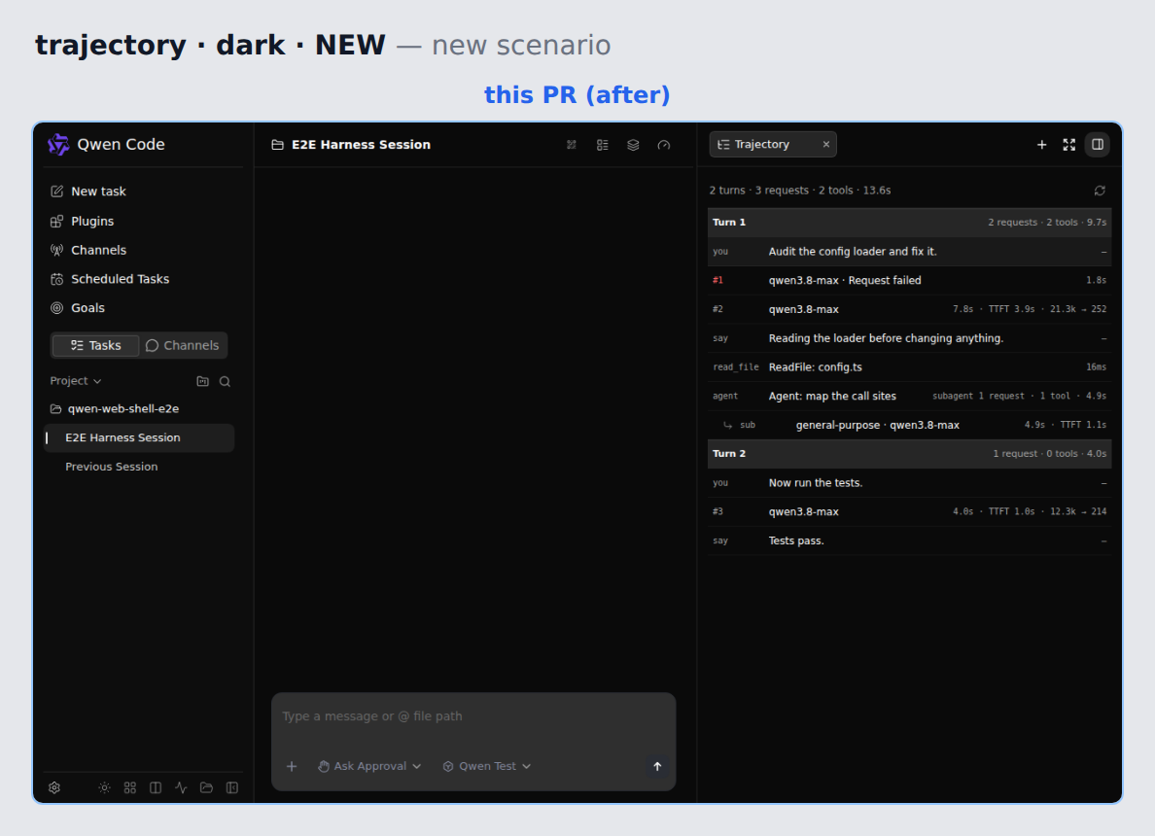Click the Qwen Code logo icon

pyautogui.click(x=58, y=145)
